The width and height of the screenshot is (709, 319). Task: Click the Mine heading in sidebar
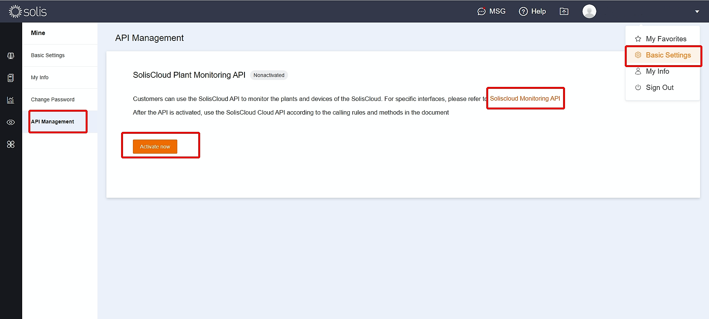pos(38,33)
